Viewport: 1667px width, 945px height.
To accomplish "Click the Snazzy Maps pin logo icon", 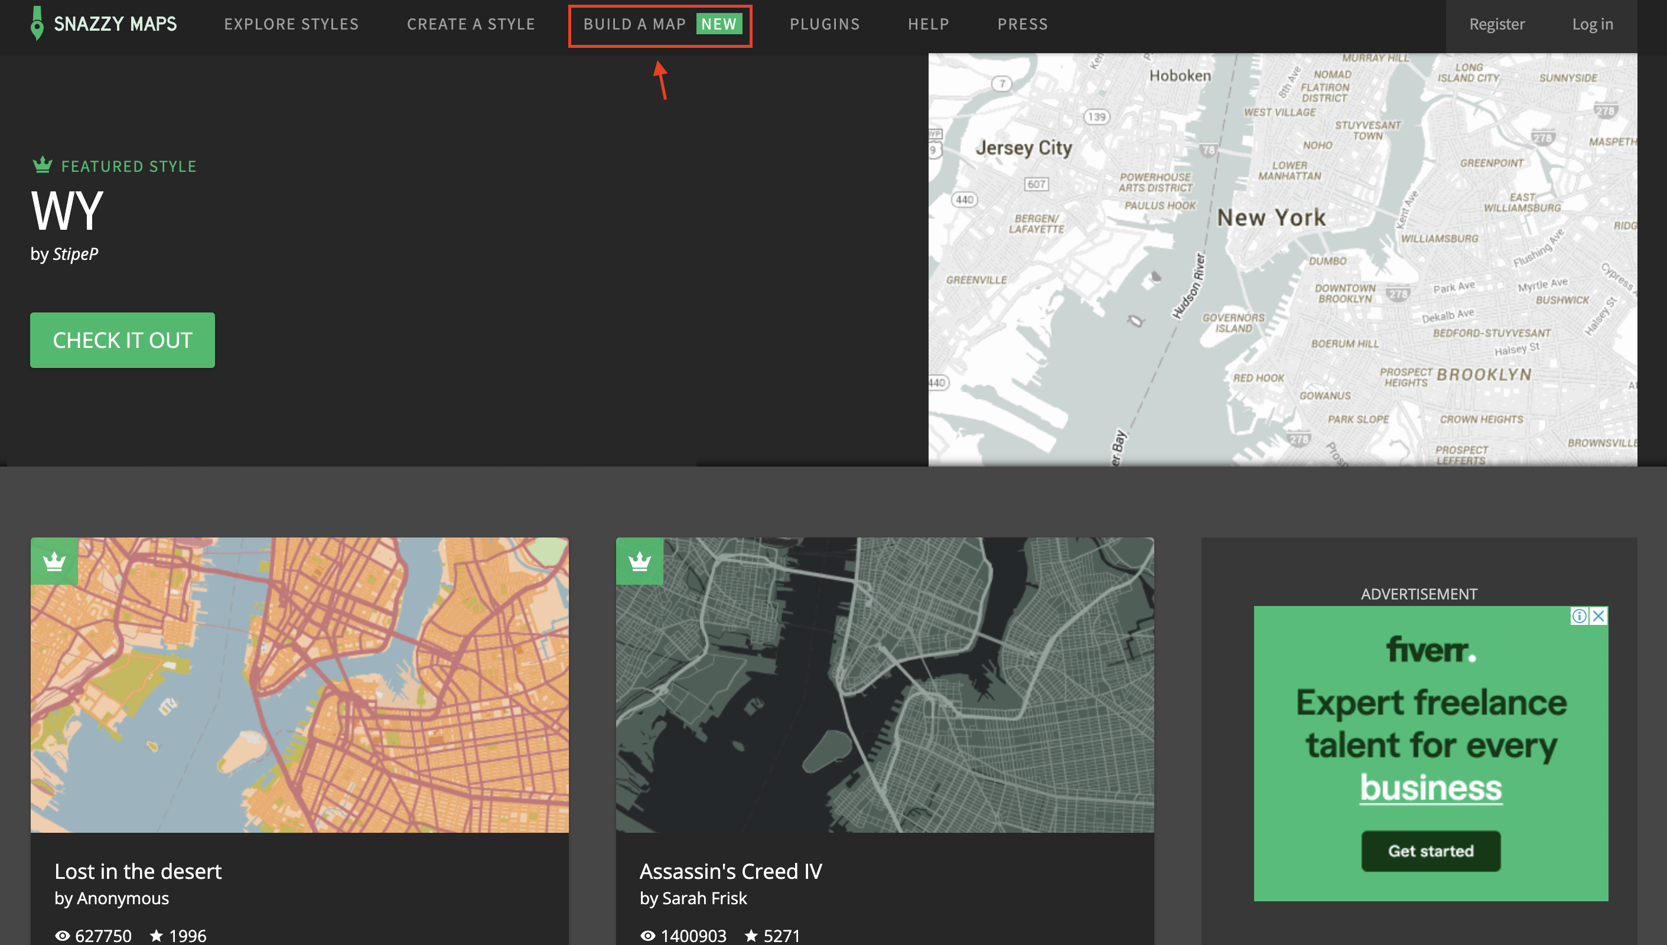I will tap(37, 24).
